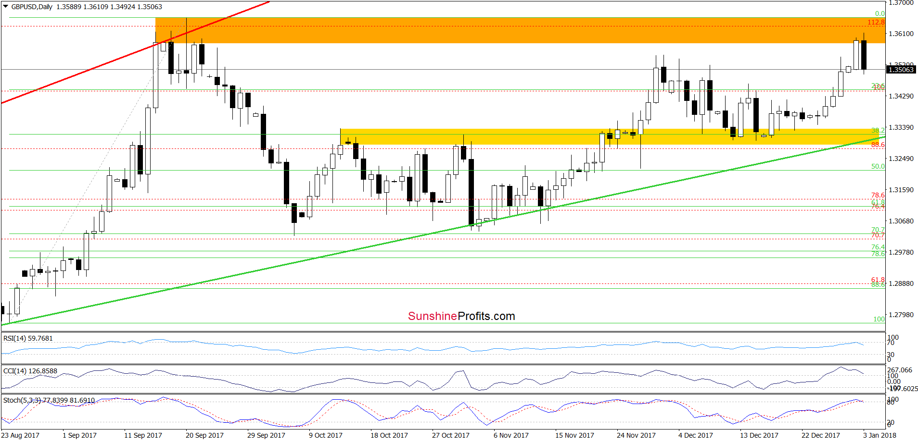918x442 pixels.
Task: Click the 1.30680 price axis label
Action: [901, 221]
